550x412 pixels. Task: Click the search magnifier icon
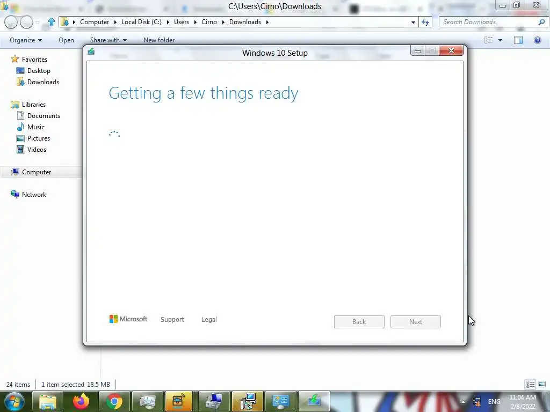(541, 22)
